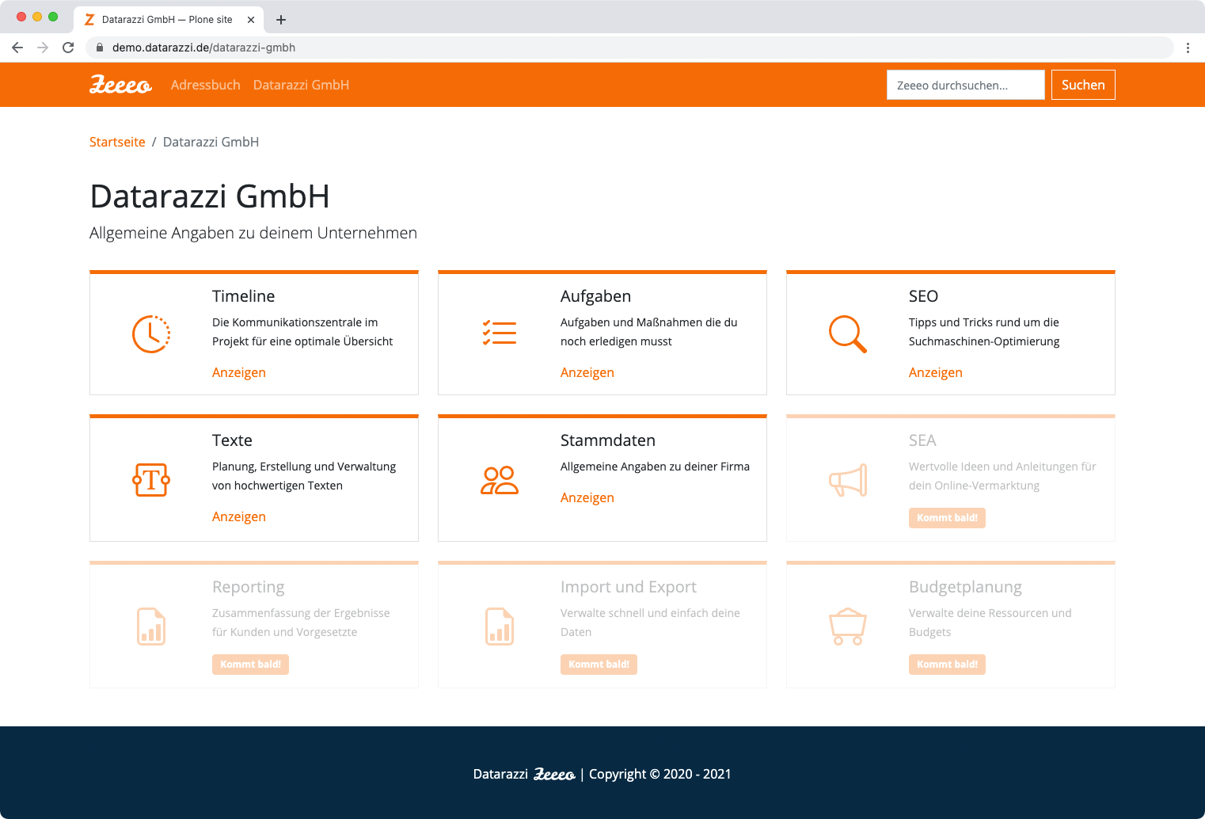Go to Startseite via breadcrumb
This screenshot has height=819, width=1205.
click(x=117, y=142)
